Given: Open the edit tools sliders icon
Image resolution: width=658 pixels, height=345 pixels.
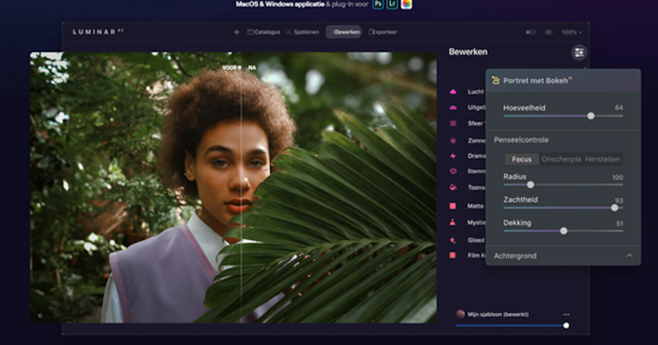Looking at the screenshot, I should 579,52.
